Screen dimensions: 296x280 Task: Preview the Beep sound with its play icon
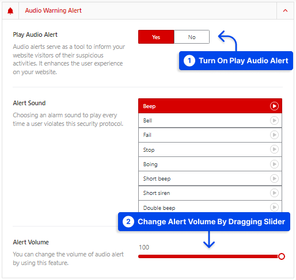[274, 106]
